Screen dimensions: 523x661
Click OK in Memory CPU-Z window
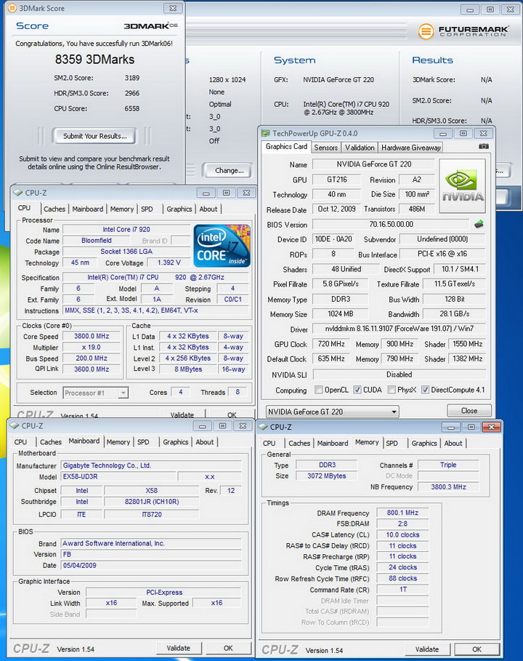[477, 649]
